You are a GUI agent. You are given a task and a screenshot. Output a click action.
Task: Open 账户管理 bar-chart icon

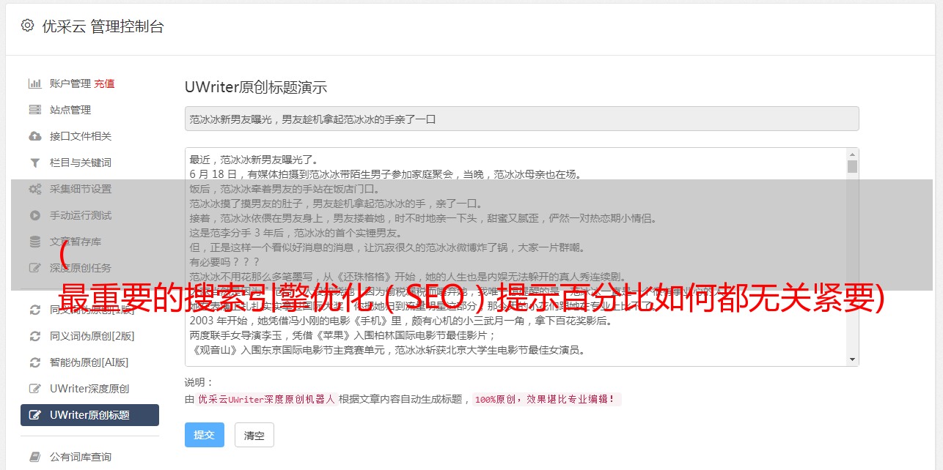coord(34,83)
